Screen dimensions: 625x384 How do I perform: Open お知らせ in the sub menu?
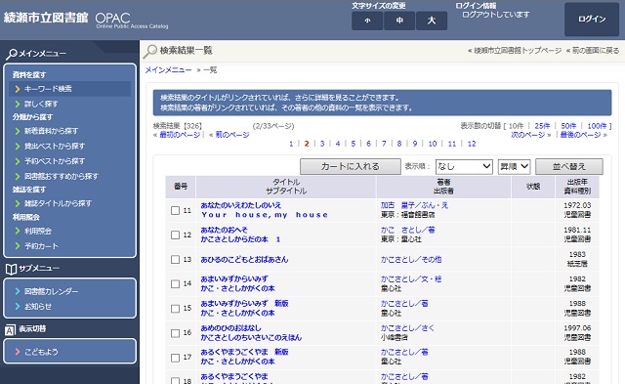point(38,307)
